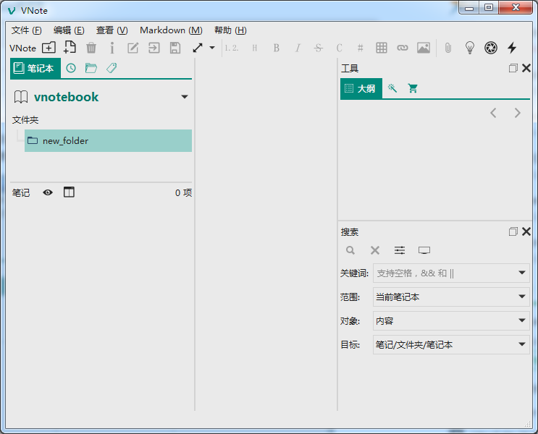Switch to the Explorer folder tab
This screenshot has width=538, height=434.
[91, 68]
